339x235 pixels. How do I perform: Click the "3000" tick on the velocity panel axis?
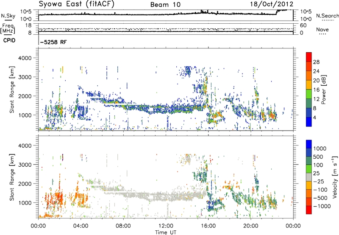pyautogui.click(x=25, y=165)
